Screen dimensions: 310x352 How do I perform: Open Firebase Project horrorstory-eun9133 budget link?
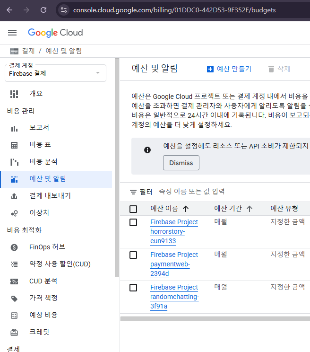point(174,231)
